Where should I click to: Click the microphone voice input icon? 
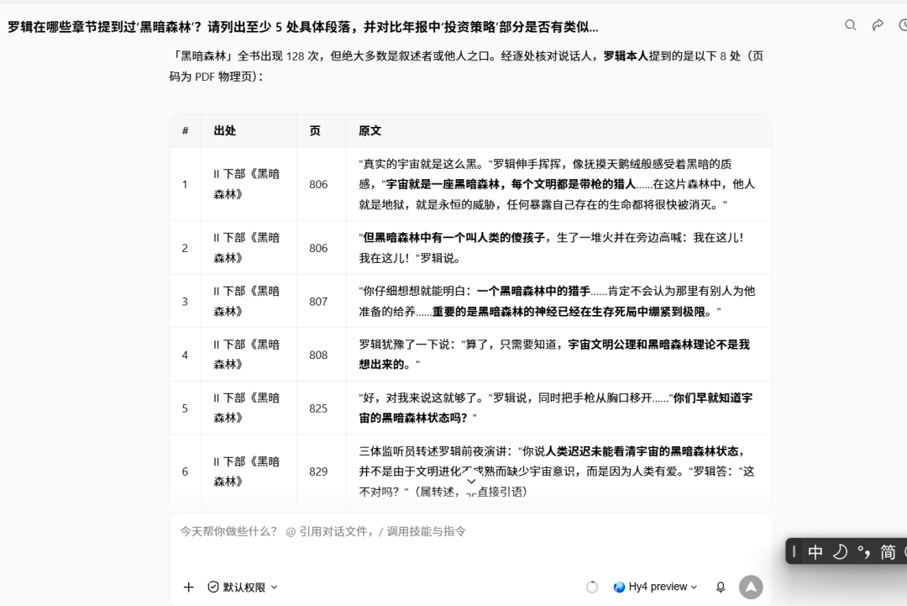coord(721,587)
